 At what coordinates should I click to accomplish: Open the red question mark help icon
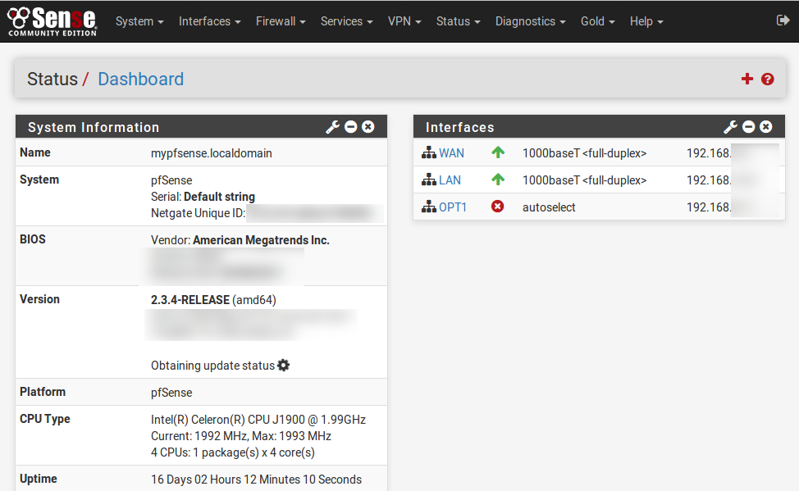tap(767, 79)
